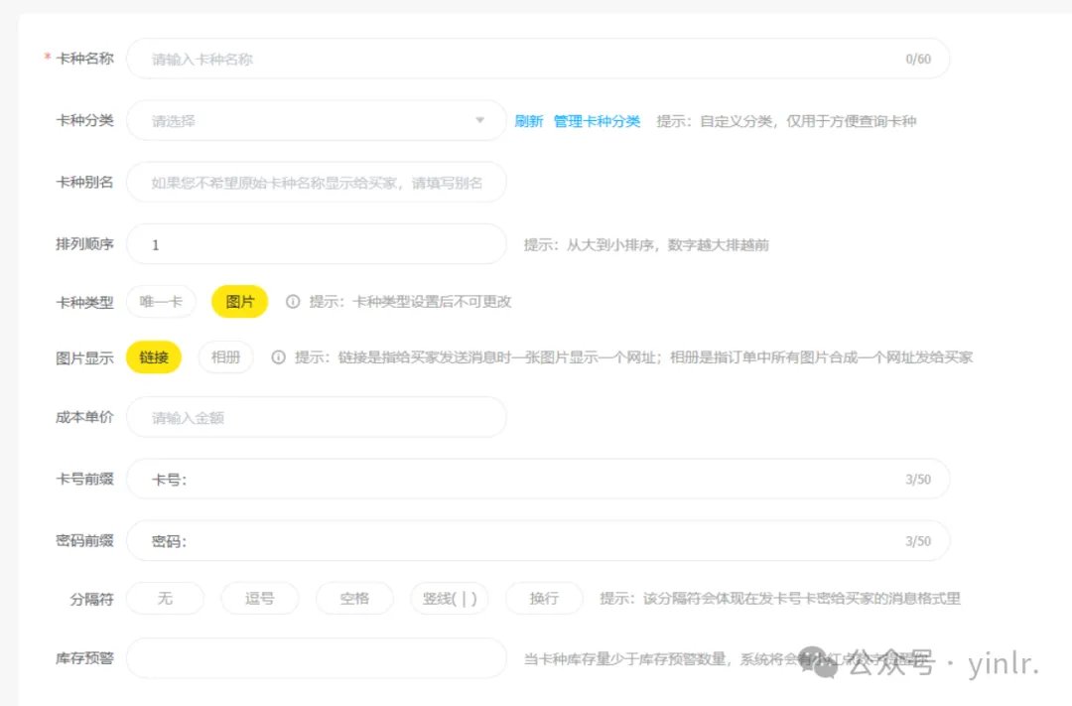Click the hint text 提示：从大到小排序，数字越大排越前

pyautogui.click(x=646, y=245)
